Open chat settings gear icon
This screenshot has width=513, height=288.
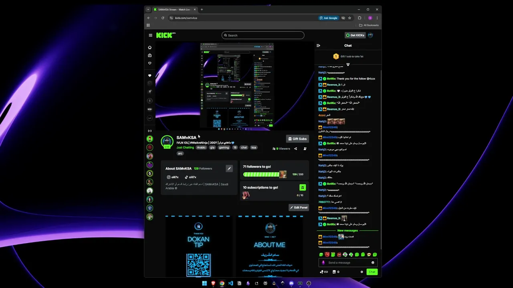(362, 272)
